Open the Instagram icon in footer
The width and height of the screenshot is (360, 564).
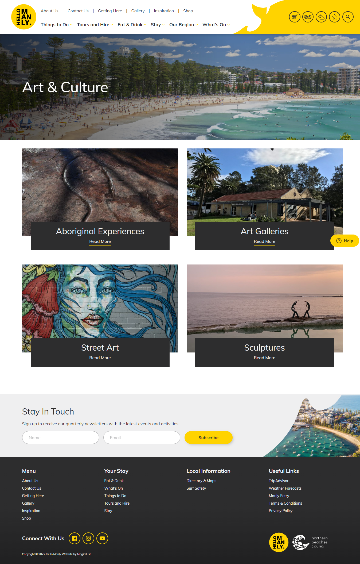88,538
